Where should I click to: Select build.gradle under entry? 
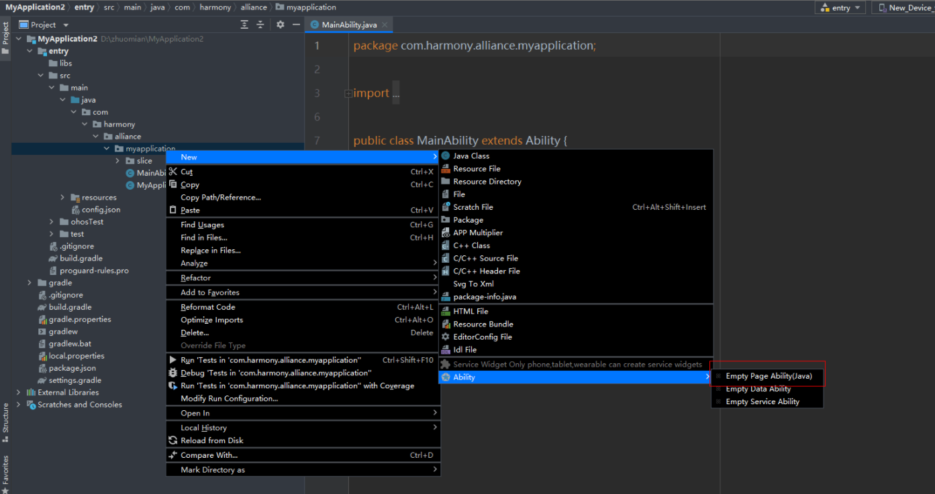[x=81, y=259]
